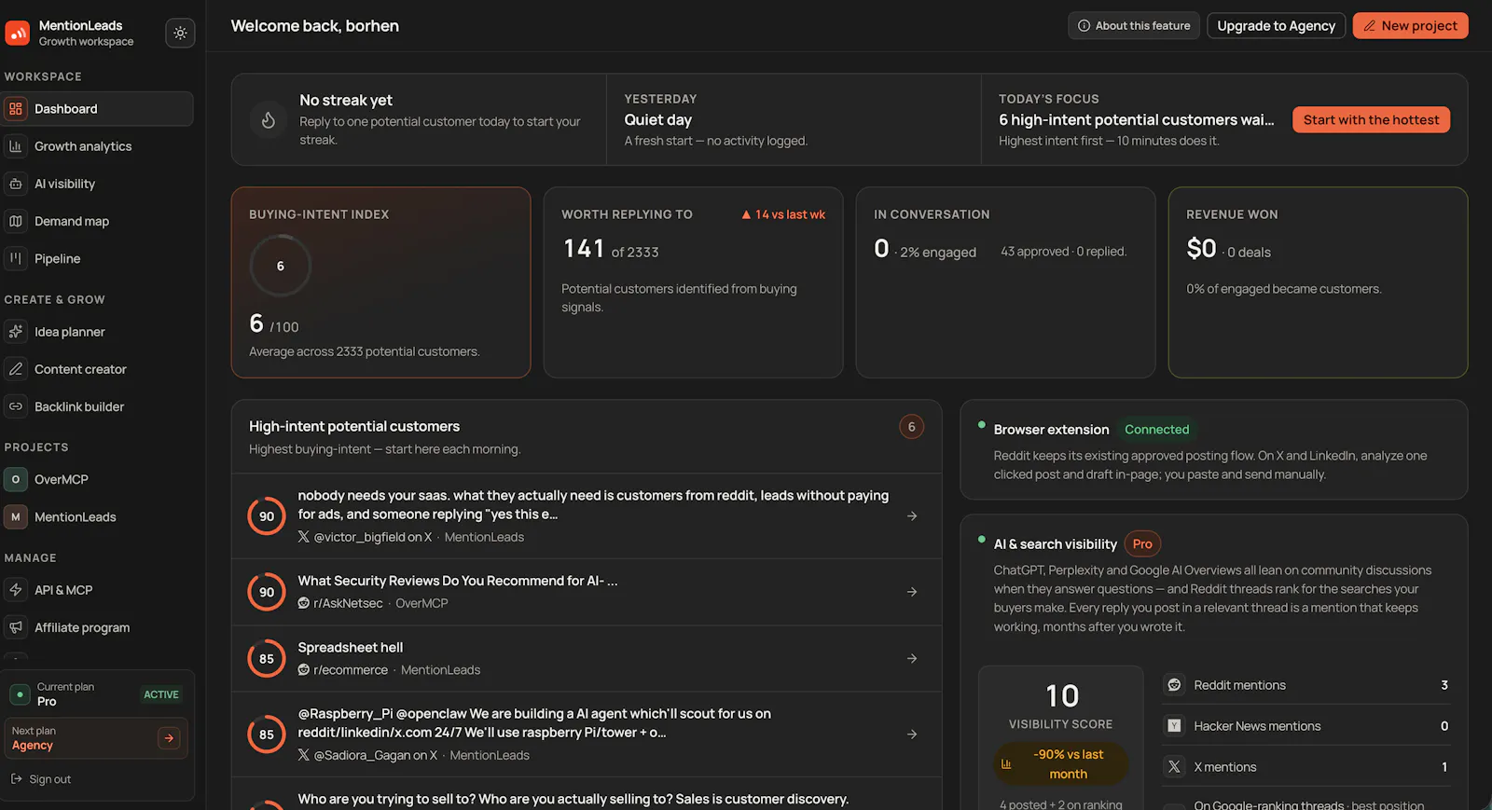Viewport: 1492px width, 810px height.
Task: Click the Reddit mentions icon
Action: tap(1175, 685)
